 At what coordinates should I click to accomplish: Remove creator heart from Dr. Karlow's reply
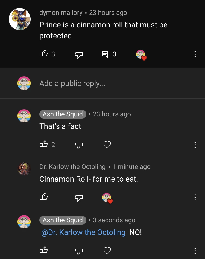[107, 198]
